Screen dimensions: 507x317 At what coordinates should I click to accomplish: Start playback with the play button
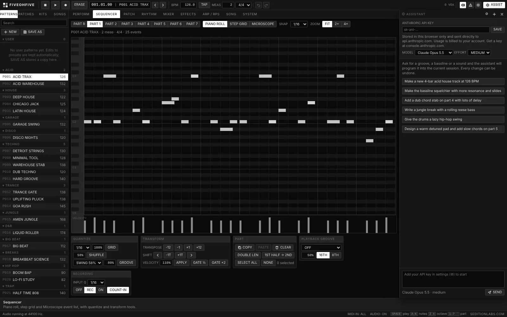click(x=55, y=5)
